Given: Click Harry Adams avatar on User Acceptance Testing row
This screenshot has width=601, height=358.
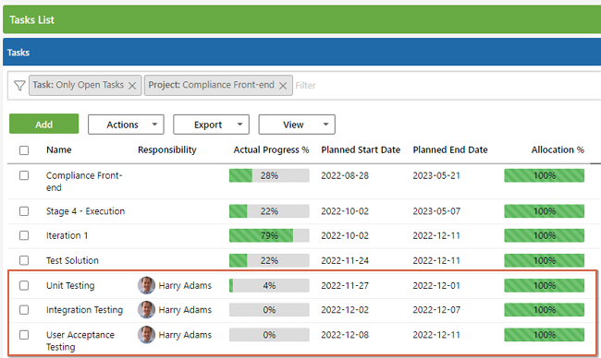Looking at the screenshot, I should coord(146,335).
